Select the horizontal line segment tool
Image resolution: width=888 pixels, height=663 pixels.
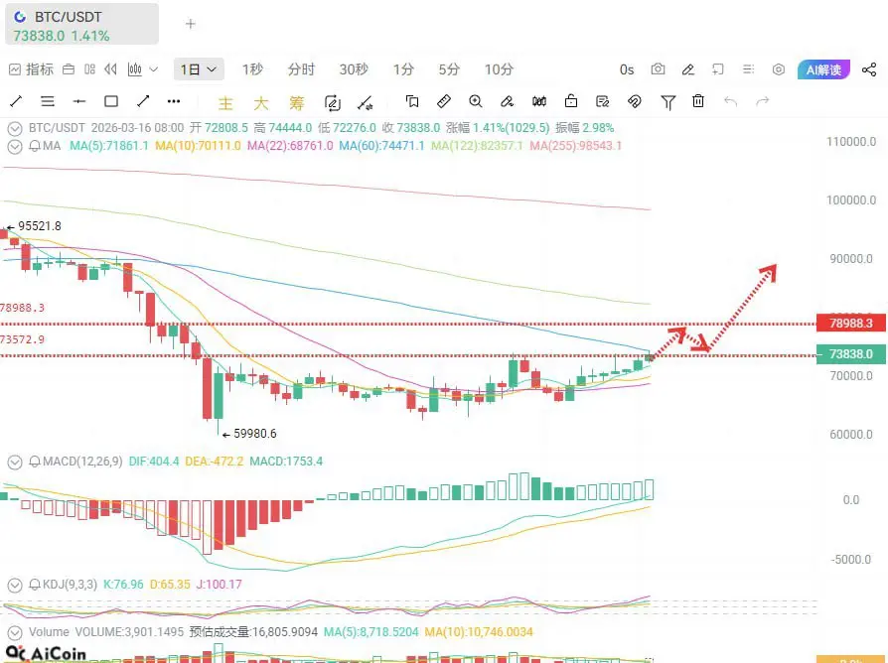click(79, 102)
